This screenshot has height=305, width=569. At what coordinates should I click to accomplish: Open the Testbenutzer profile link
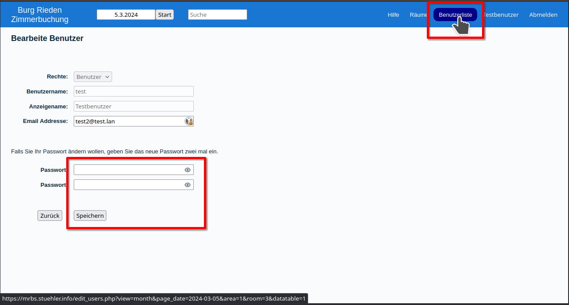[501, 15]
